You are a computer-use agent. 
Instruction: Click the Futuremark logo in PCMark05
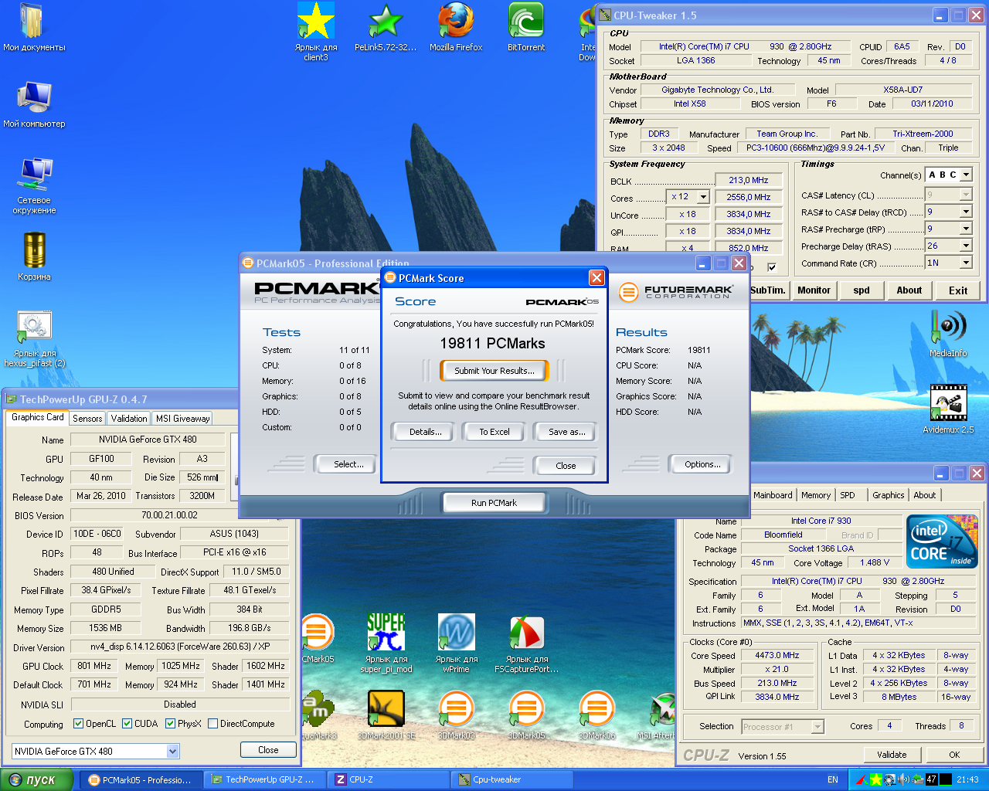[676, 291]
